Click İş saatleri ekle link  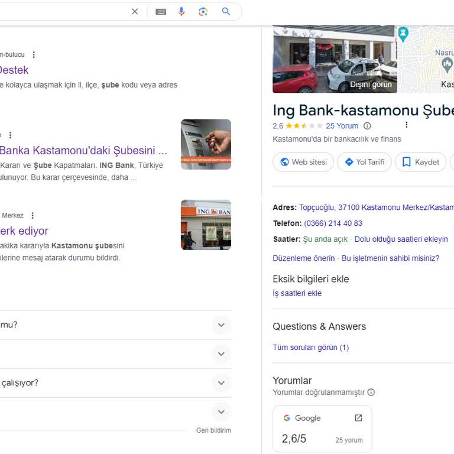(297, 293)
